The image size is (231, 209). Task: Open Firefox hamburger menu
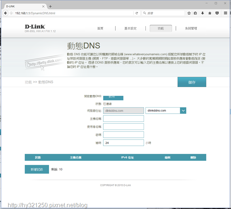click(225, 13)
